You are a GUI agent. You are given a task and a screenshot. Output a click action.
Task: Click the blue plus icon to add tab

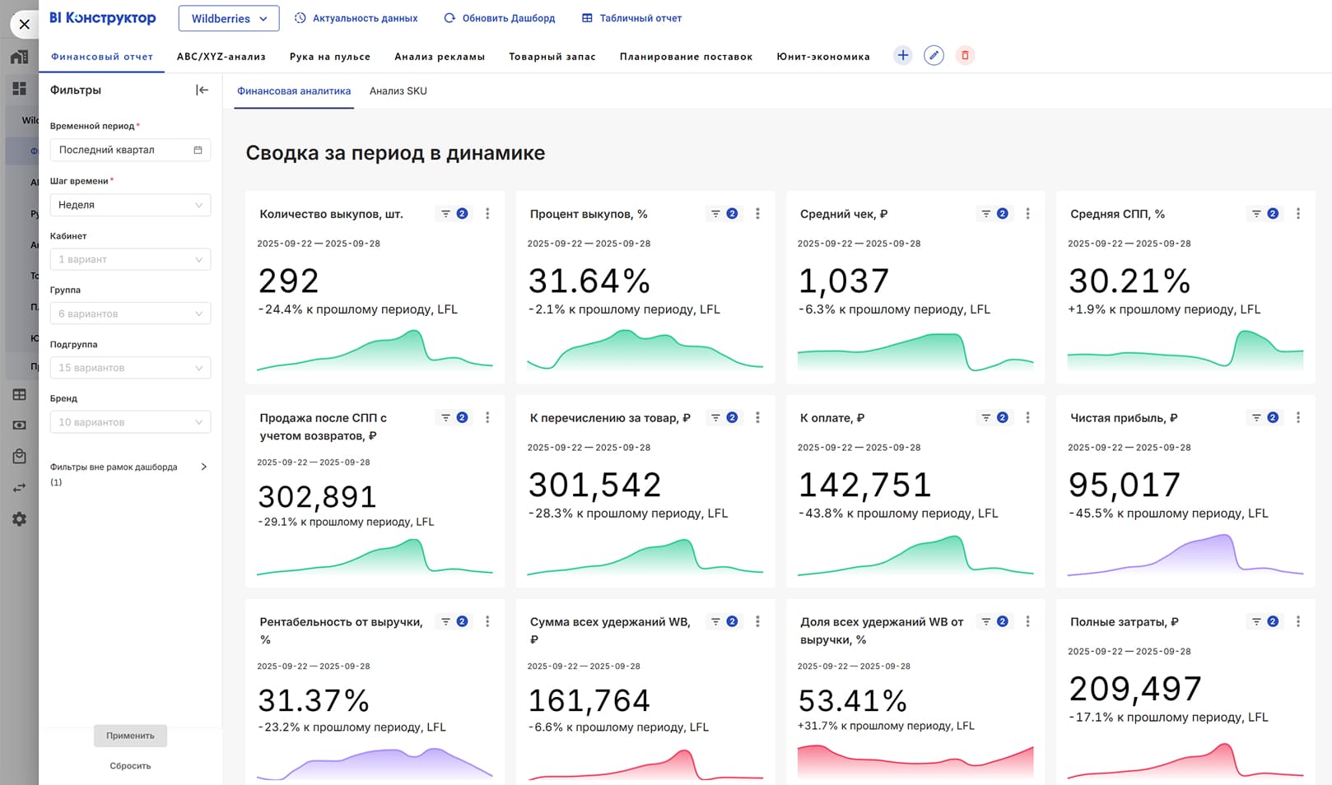click(x=902, y=55)
